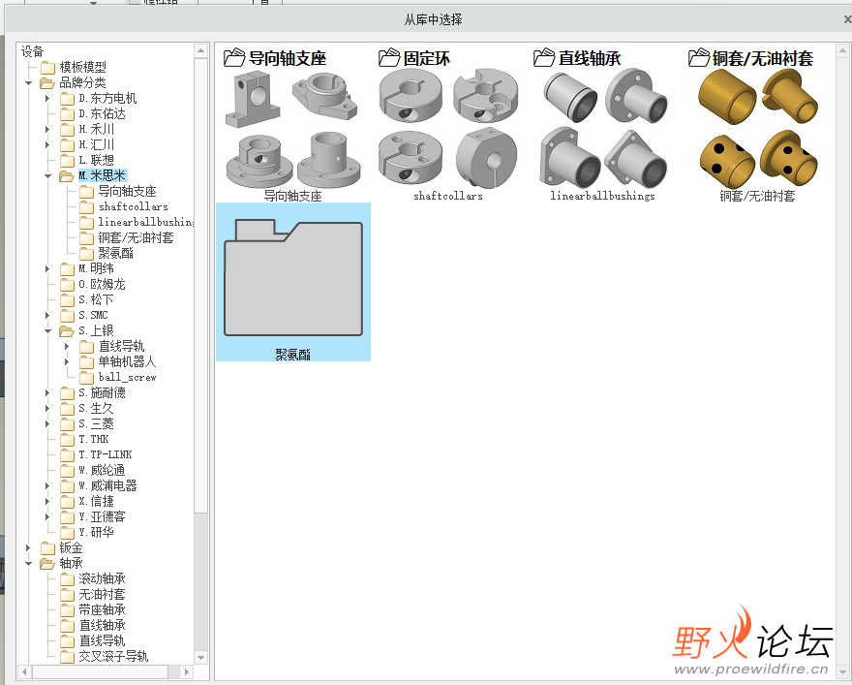The image size is (852, 685).
Task: Click tree horizontal scroll left arrow
Action: [25, 672]
